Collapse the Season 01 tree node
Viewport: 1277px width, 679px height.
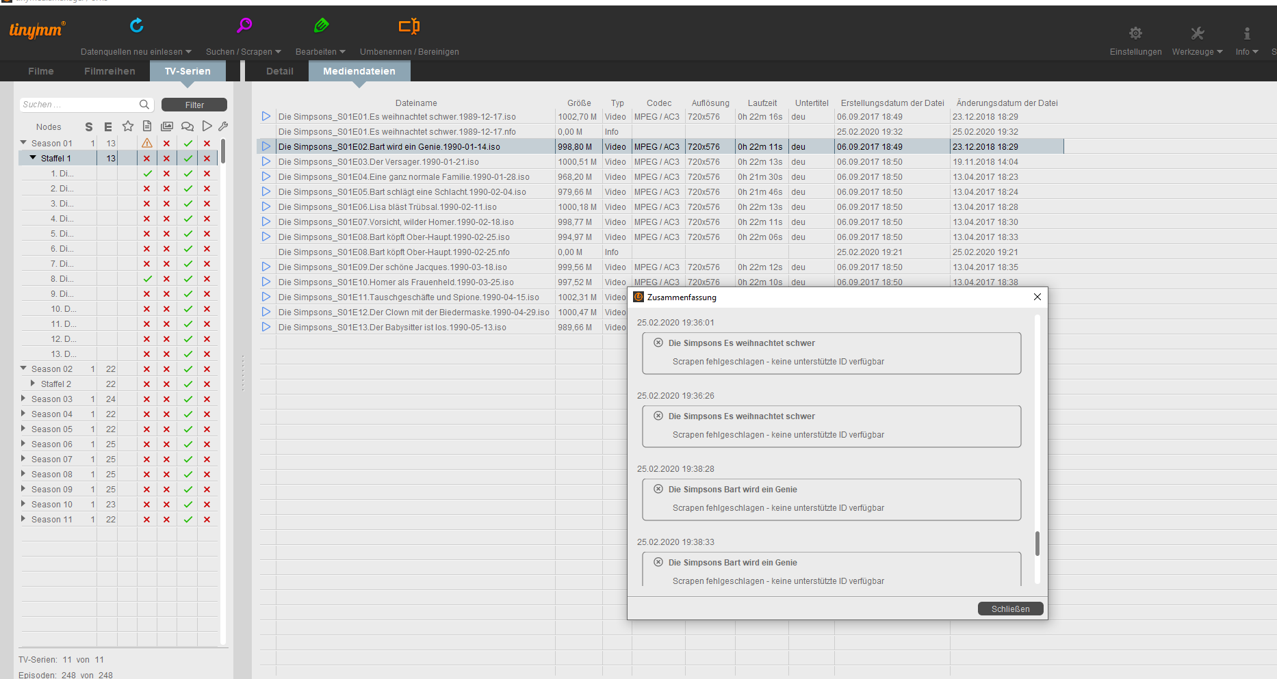coord(24,142)
